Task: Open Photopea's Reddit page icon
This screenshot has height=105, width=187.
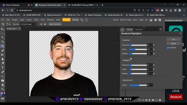Action: pyautogui.click(x=151, y=20)
